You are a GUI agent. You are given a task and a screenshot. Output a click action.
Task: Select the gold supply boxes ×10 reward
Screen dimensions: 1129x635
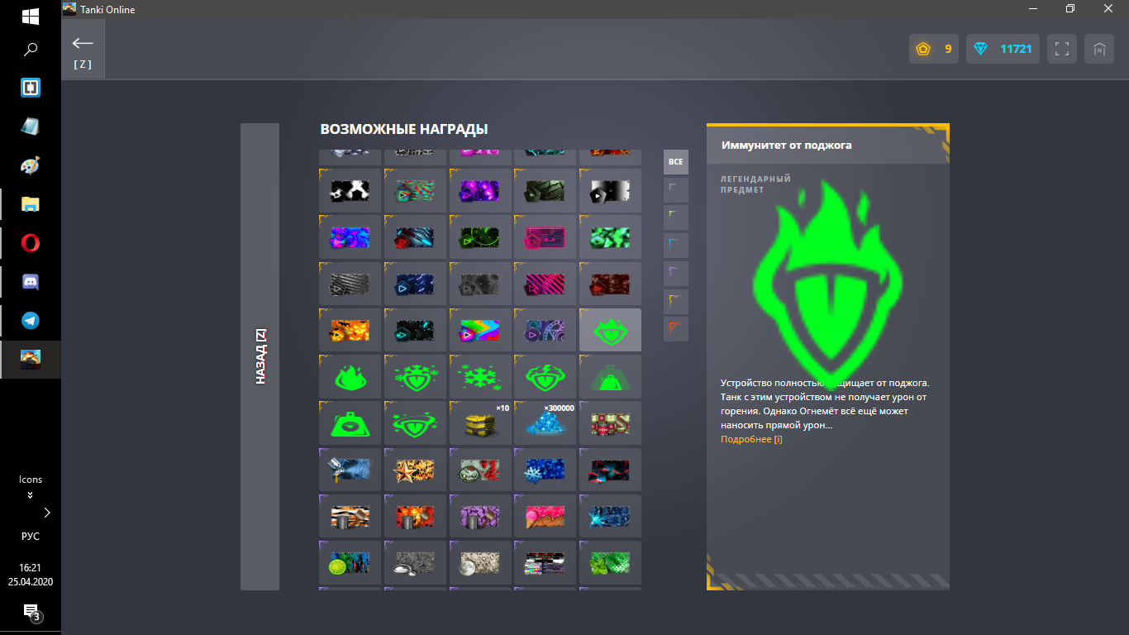click(480, 423)
